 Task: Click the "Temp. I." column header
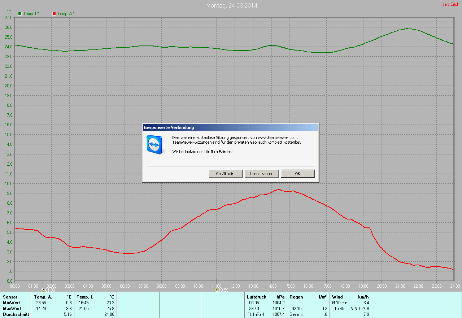[85, 297]
